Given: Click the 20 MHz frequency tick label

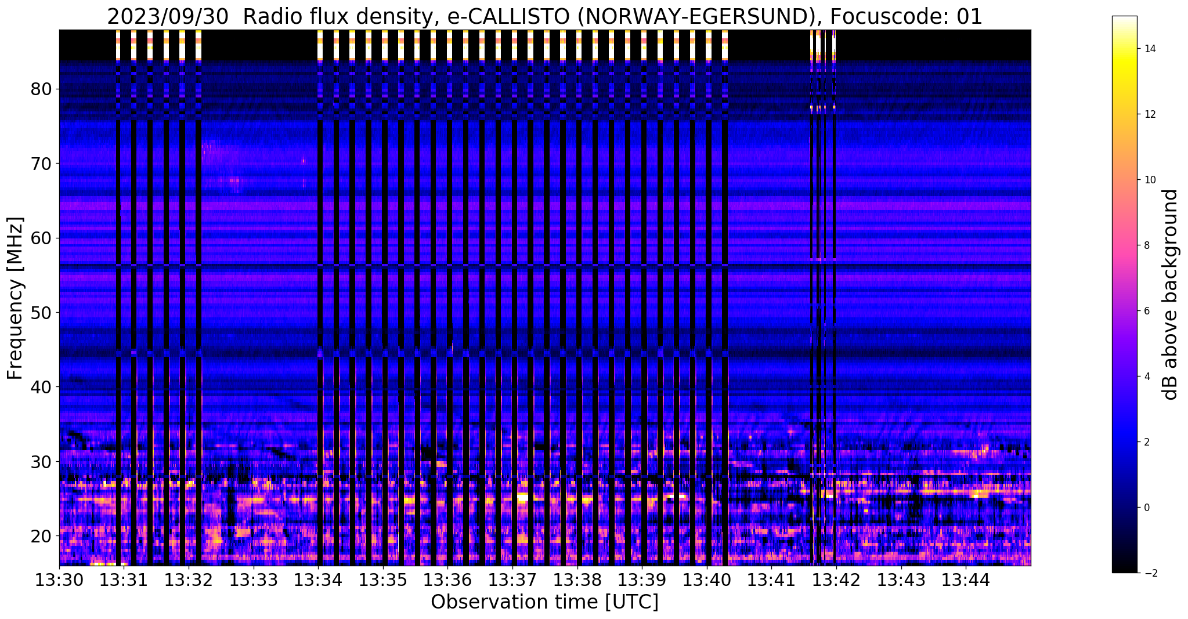Looking at the screenshot, I should click(x=42, y=535).
